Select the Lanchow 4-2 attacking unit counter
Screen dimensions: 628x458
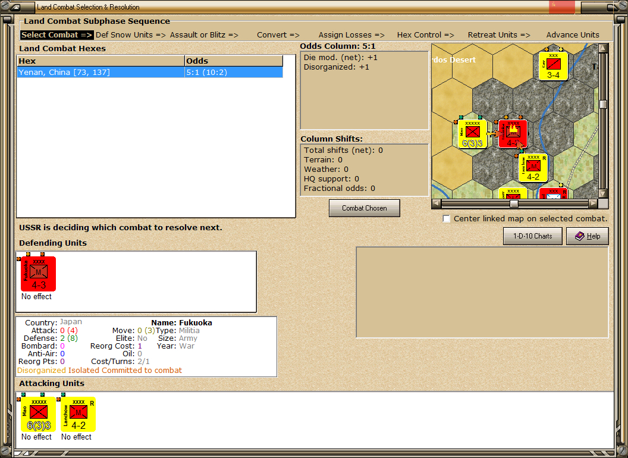[x=78, y=414]
